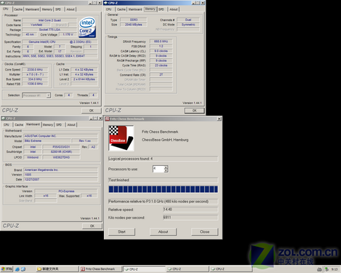The image size is (341, 273).
Task: Select the DC Mode value 'Symmetric'
Action: point(188,25)
